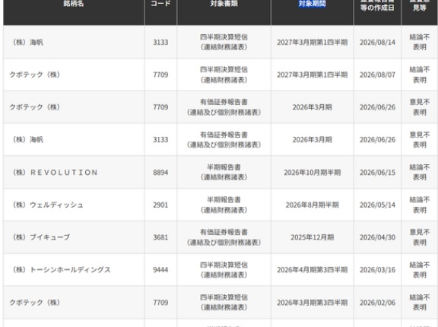Click the 2026/03/16 date cell

click(x=377, y=270)
